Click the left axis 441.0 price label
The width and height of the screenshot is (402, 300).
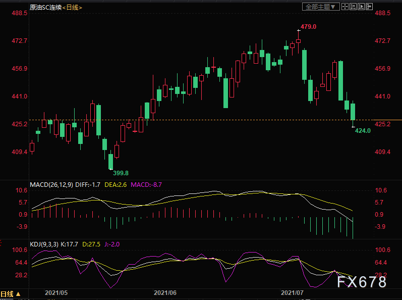point(20,96)
